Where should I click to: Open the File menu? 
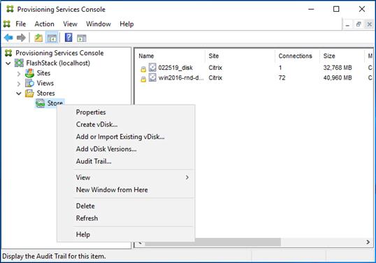coord(21,24)
